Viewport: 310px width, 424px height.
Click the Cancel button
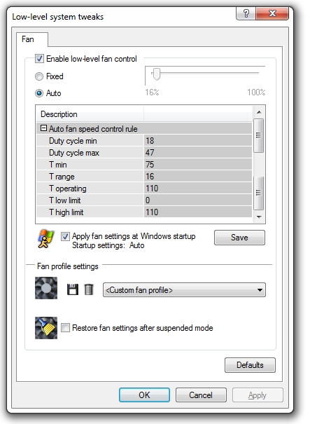click(201, 395)
